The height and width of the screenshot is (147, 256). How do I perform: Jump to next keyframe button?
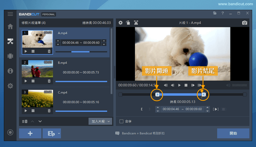click(199, 85)
